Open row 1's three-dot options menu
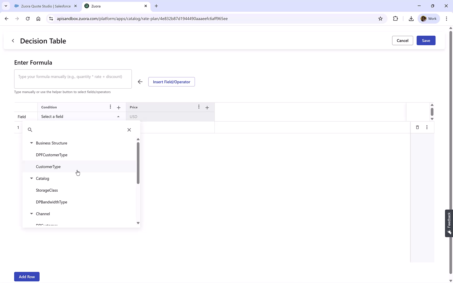Viewport: 453px width, 283px height. pyautogui.click(x=427, y=127)
